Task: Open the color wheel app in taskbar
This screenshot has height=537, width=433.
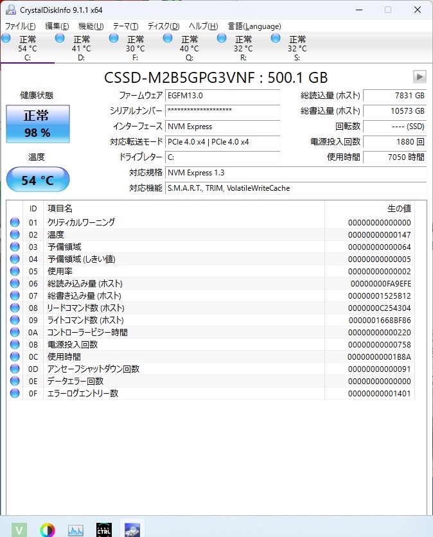Action: 48,530
